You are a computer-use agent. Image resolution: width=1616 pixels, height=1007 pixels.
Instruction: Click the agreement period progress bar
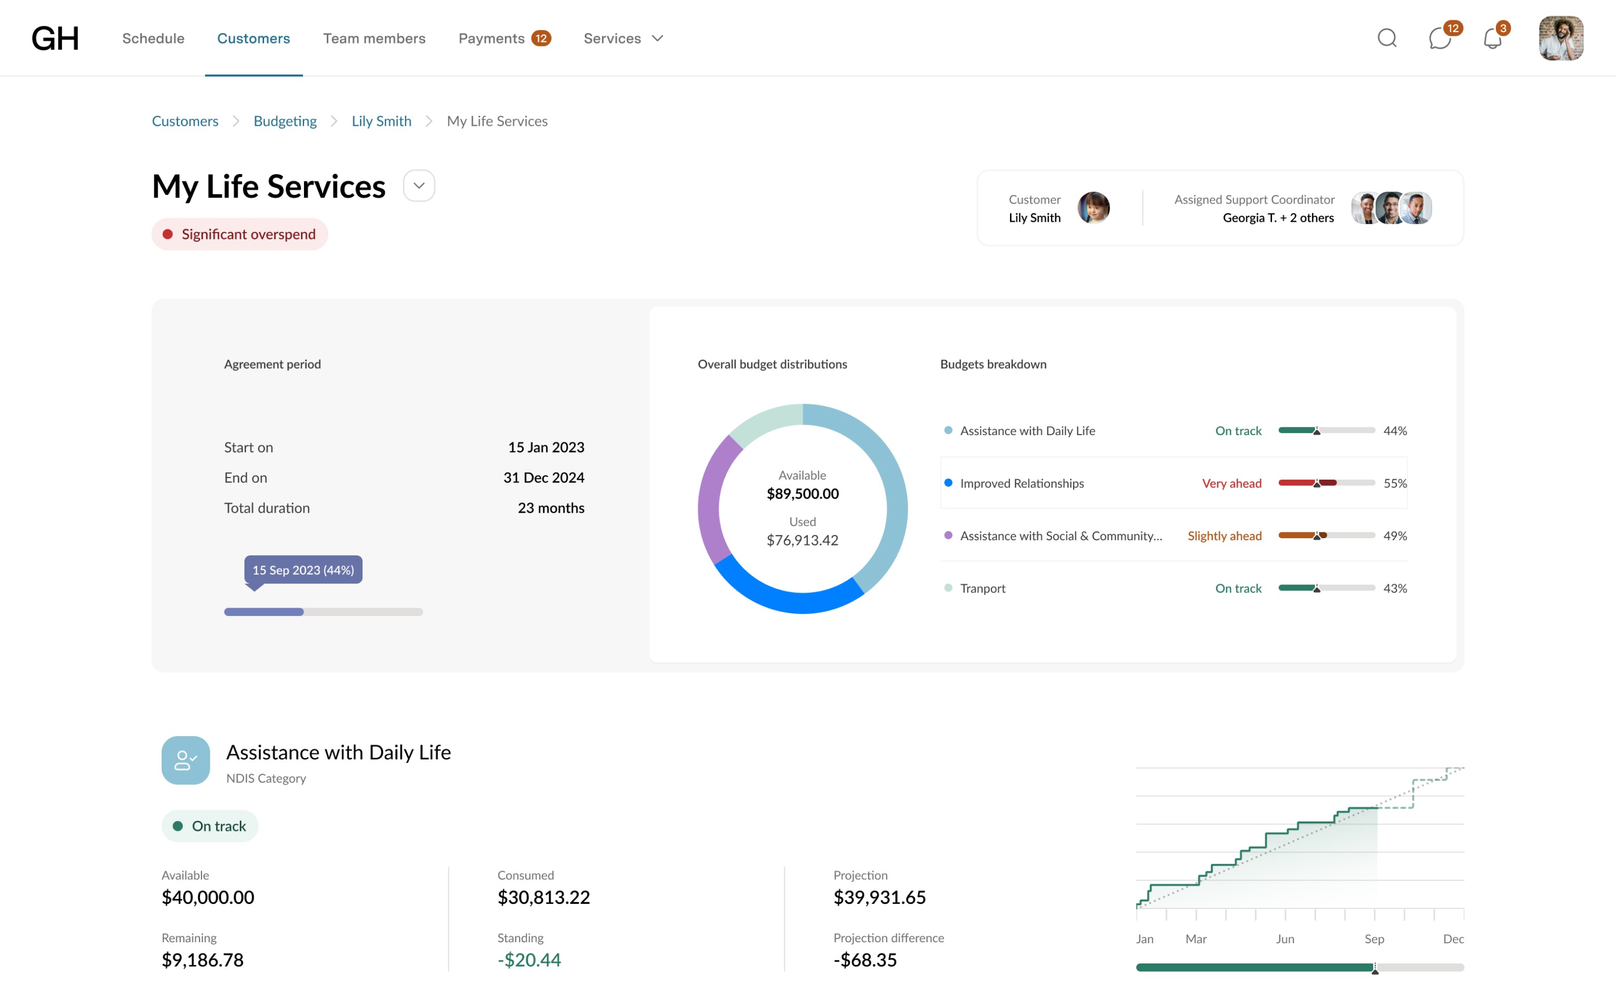point(323,611)
